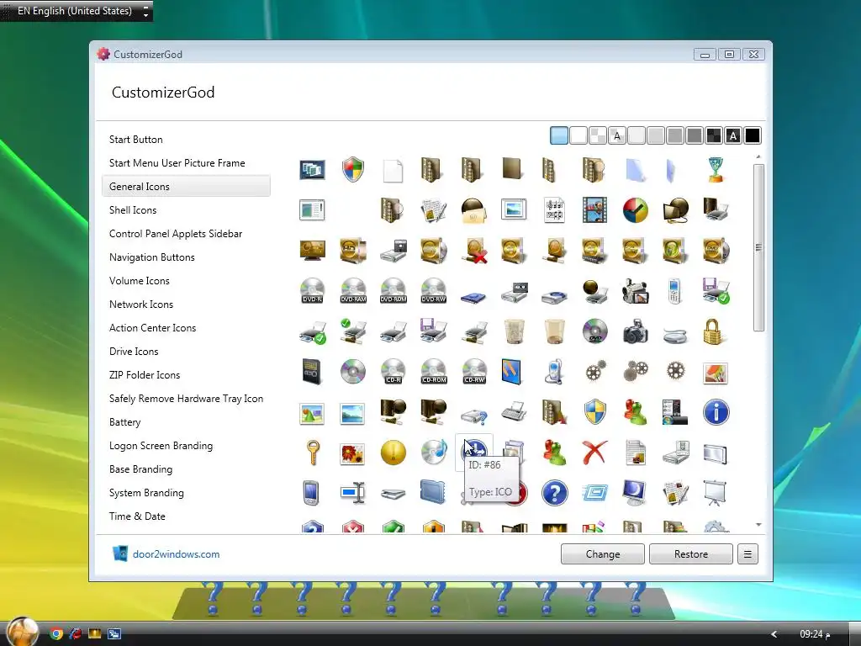The width and height of the screenshot is (861, 646).
Task: Choose the white letter A on black swatch
Action: 733,135
